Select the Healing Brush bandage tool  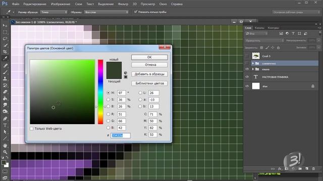pos(5,66)
